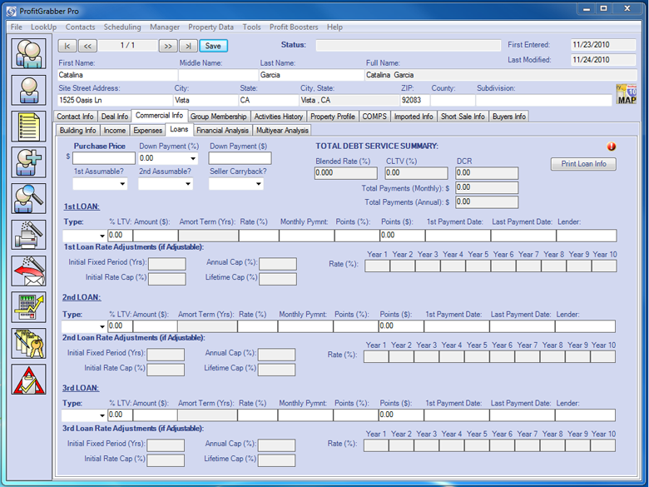
Task: Click the Down Payment ($) input field
Action: [x=240, y=158]
